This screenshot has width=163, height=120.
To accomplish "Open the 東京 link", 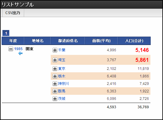I will click(62, 69).
